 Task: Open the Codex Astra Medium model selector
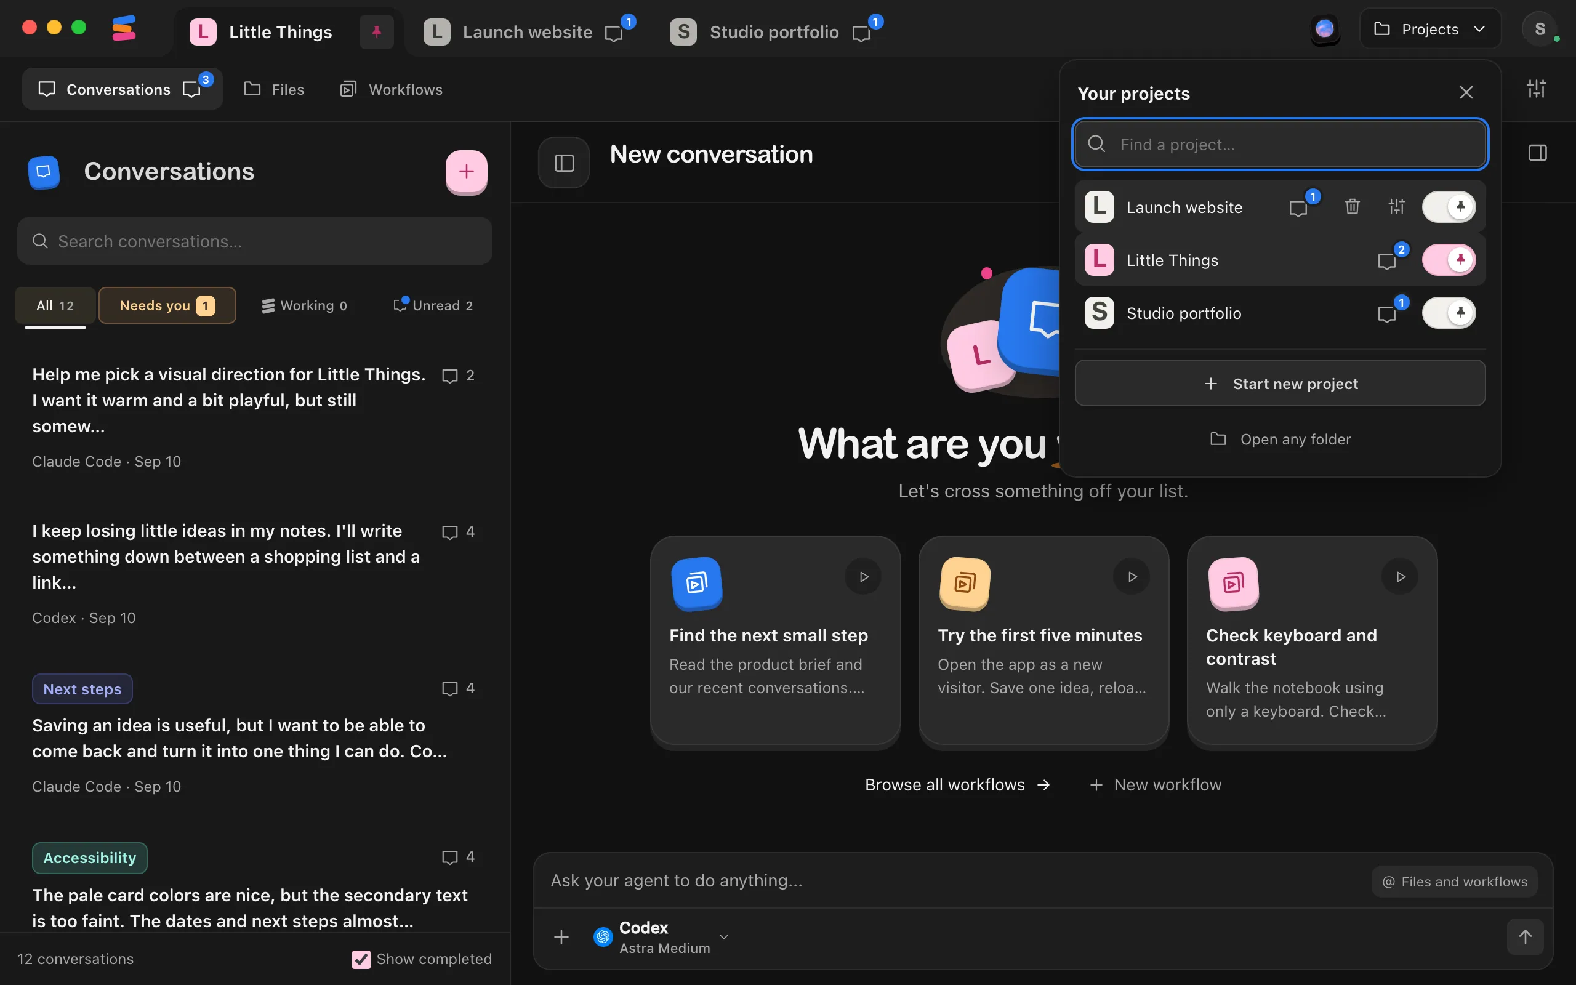(x=661, y=937)
